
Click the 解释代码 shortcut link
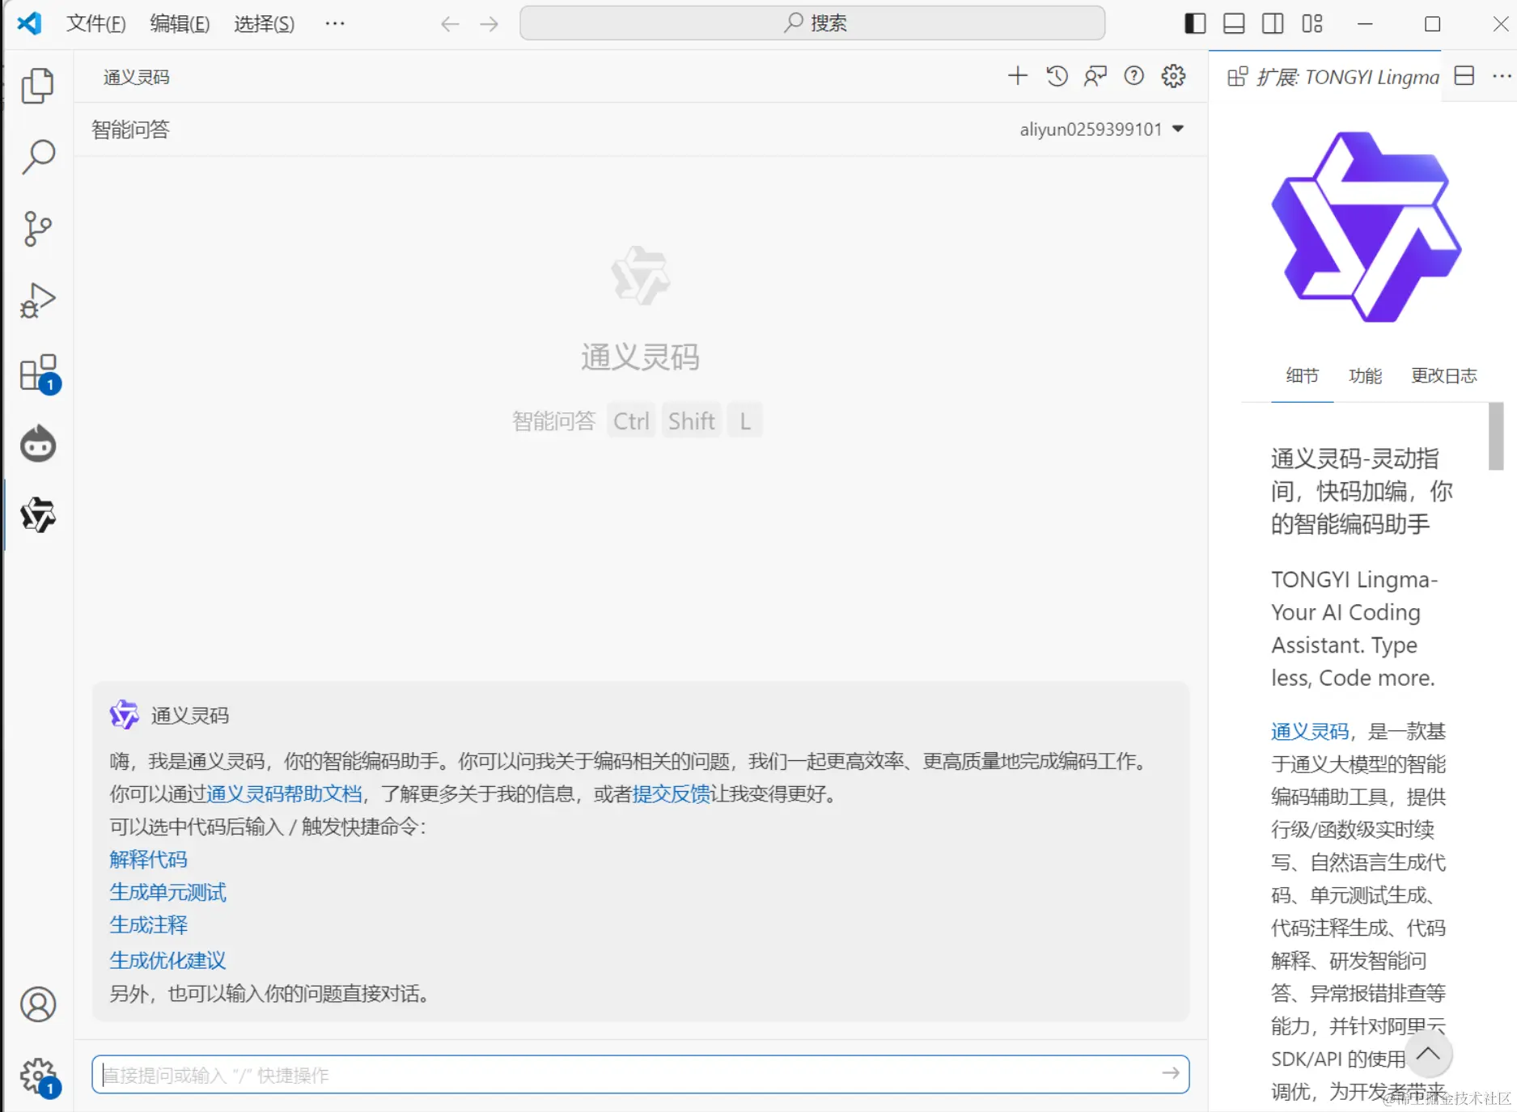[149, 859]
